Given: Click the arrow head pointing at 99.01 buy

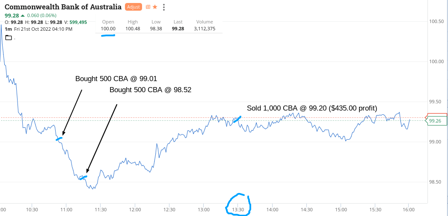Looking at the screenshot, I should [64, 133].
